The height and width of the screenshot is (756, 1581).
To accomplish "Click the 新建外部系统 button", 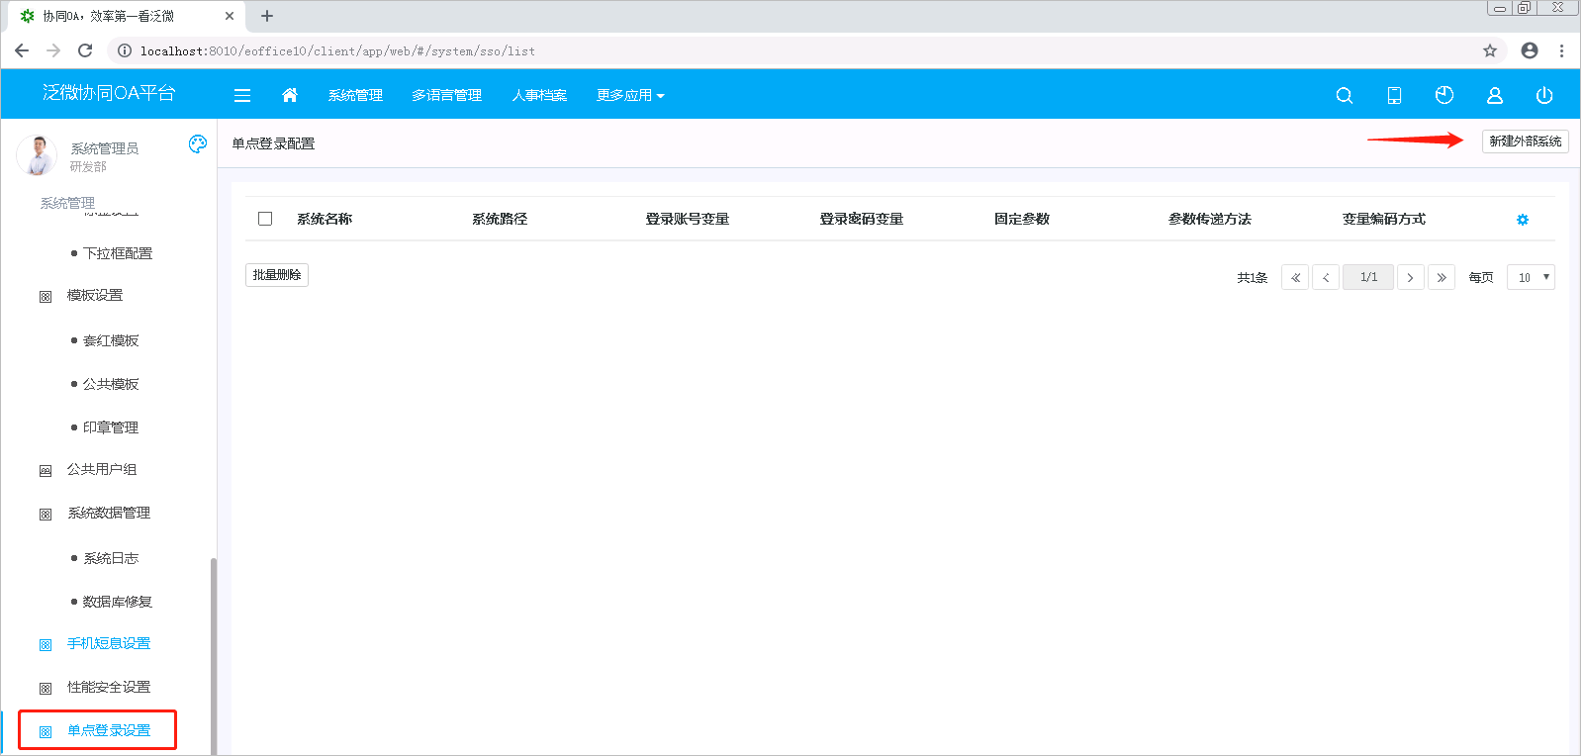I will point(1525,142).
